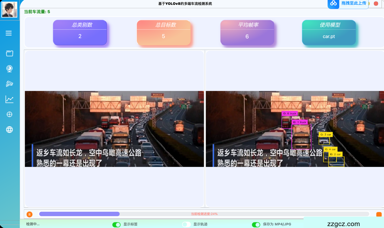
Task: Open the line chart statistics icon
Action: tap(10, 99)
